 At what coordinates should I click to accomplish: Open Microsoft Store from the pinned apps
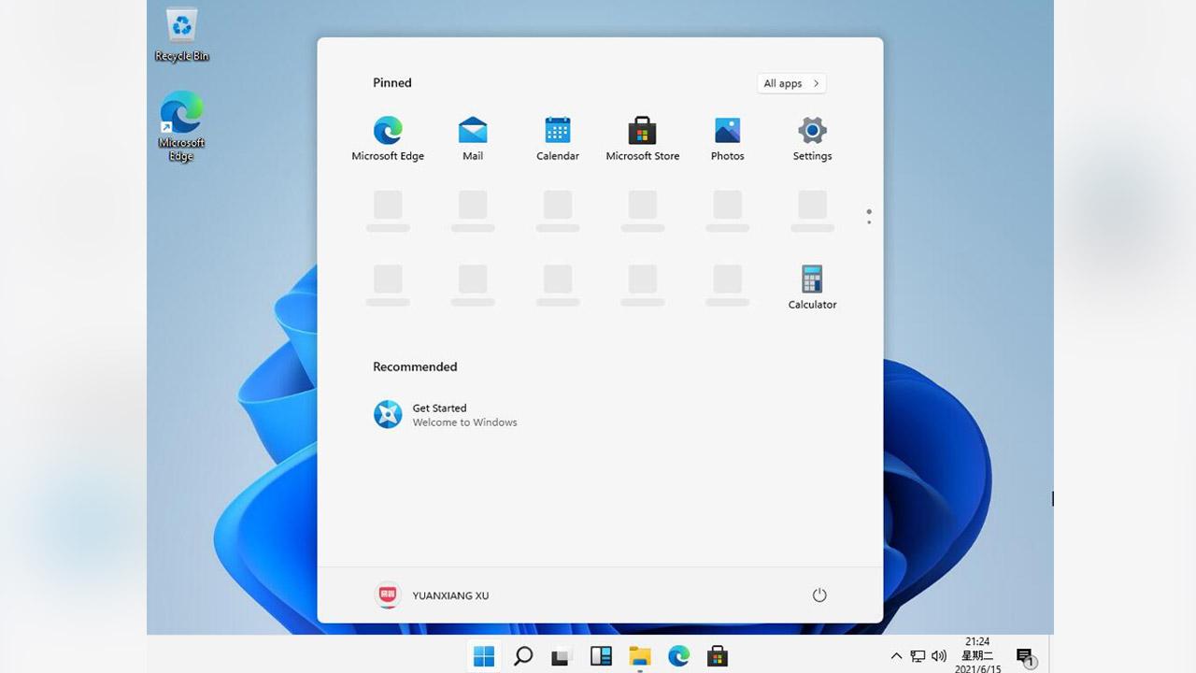(643, 139)
